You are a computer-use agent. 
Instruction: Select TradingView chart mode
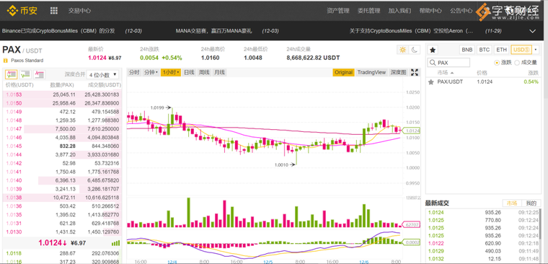(371, 72)
